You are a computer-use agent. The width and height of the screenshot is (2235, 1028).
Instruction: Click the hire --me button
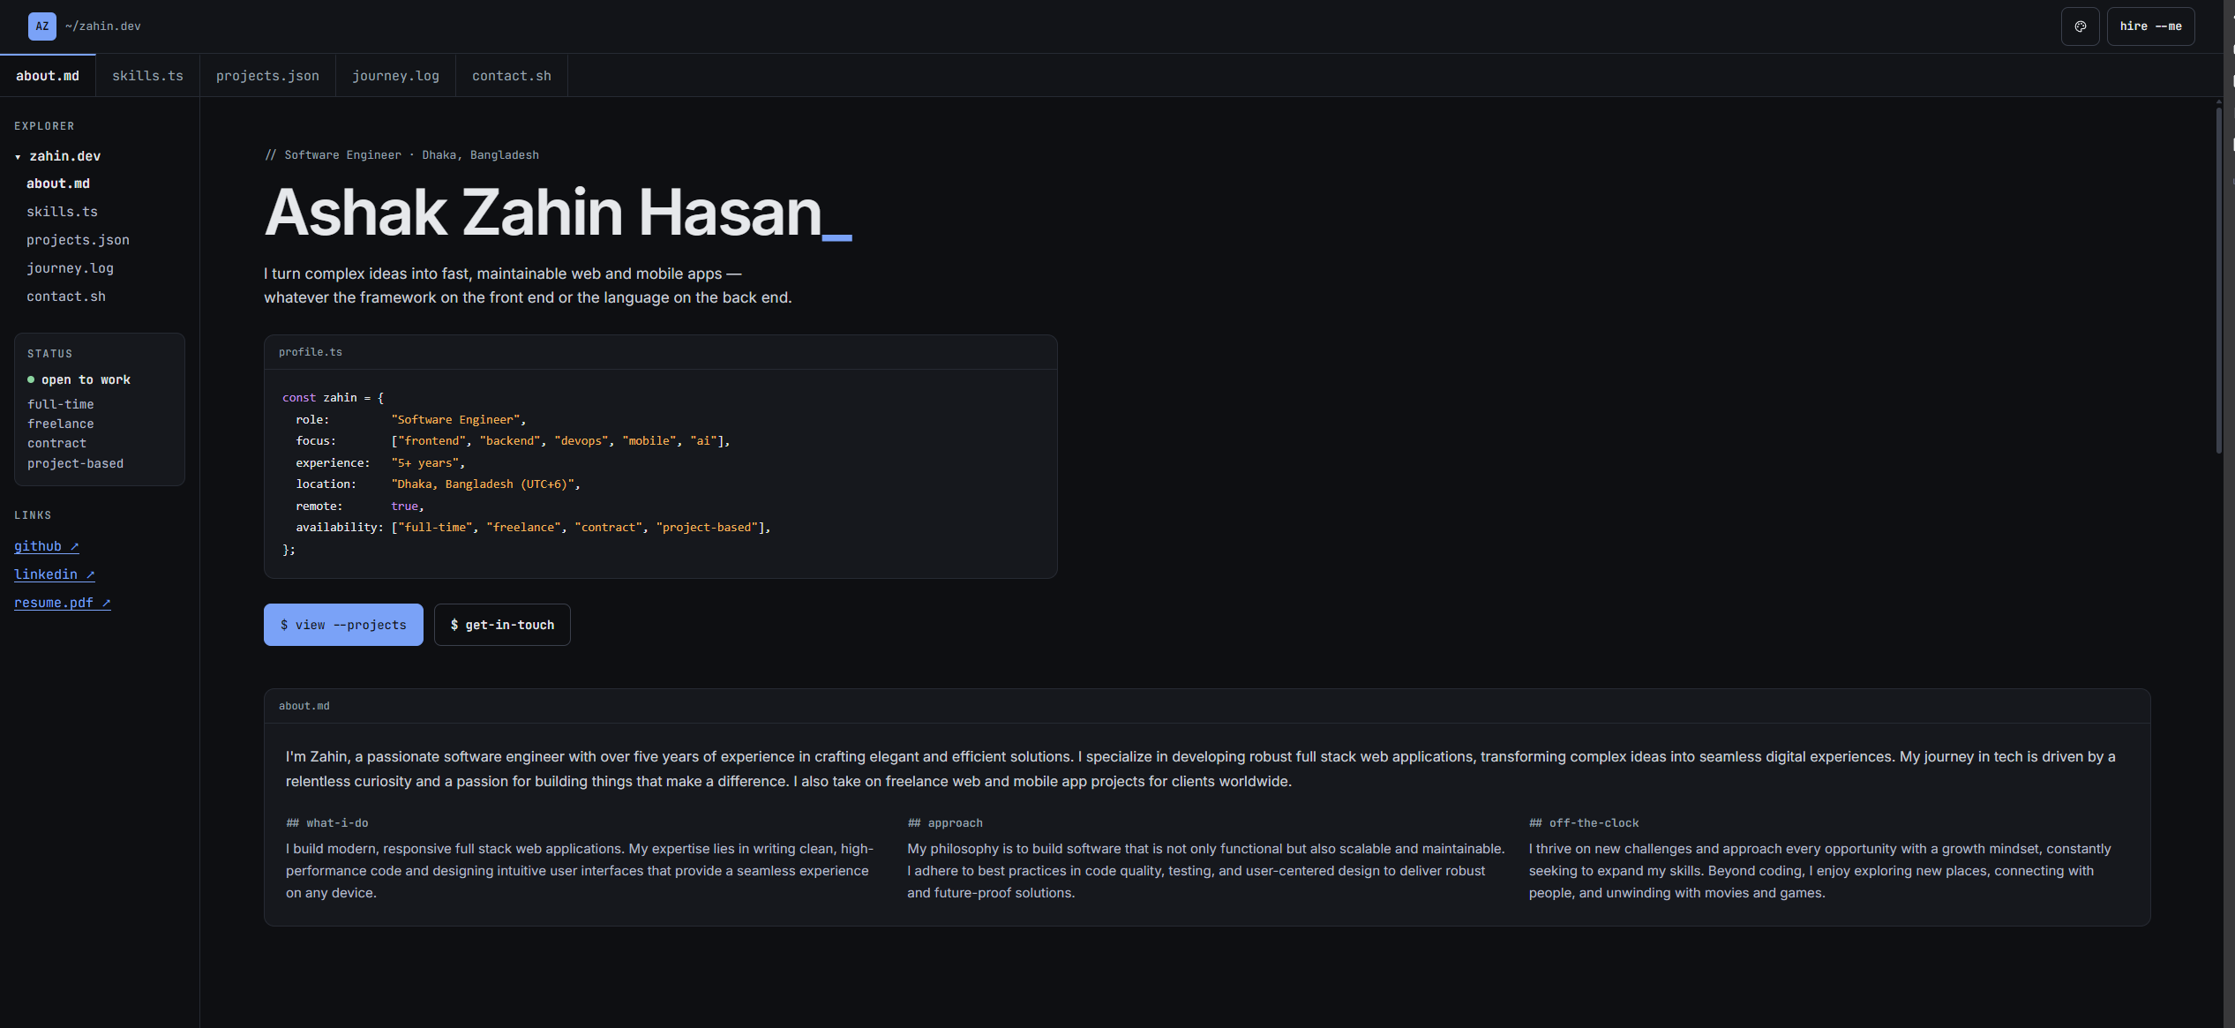coord(2150,26)
